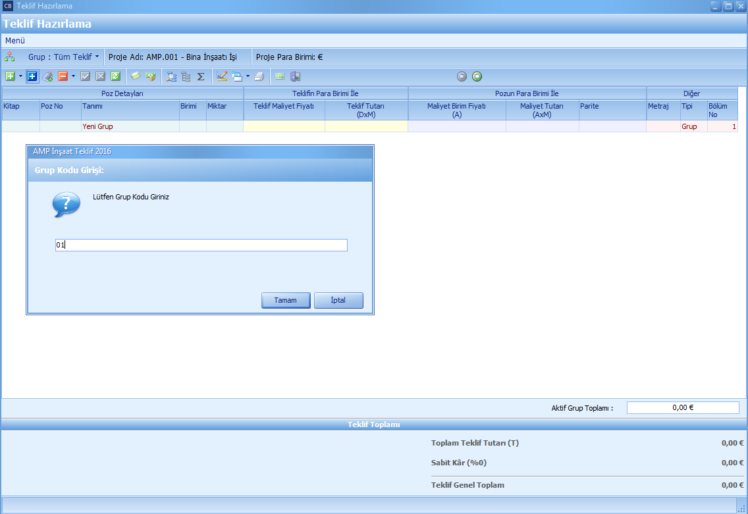Click the green forward arrow icon
The width and height of the screenshot is (748, 514).
tap(477, 76)
